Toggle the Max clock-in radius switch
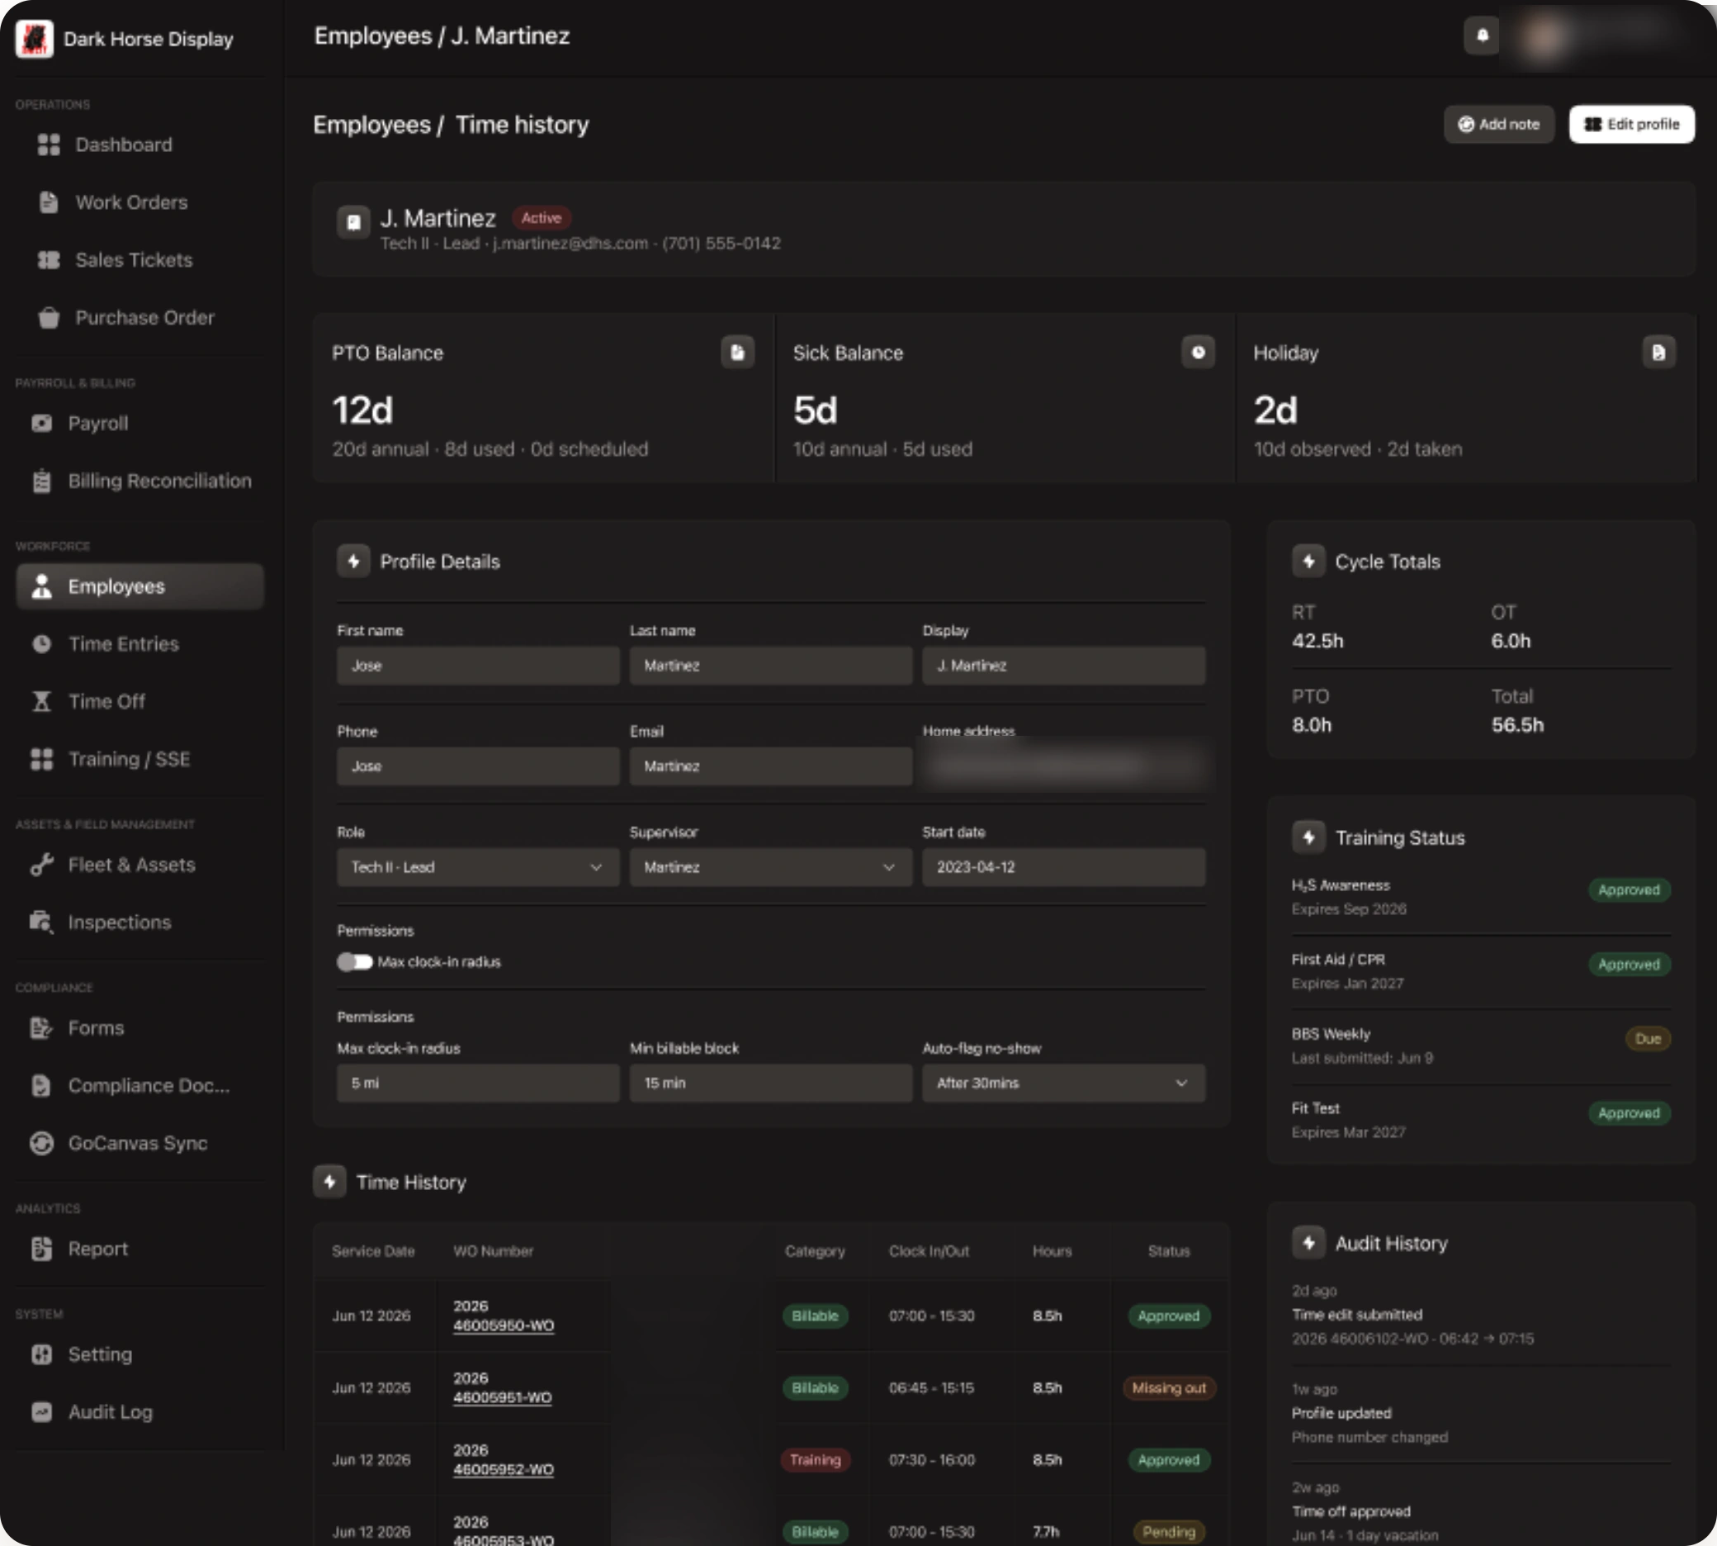Viewport: 1717px width, 1546px height. (354, 961)
